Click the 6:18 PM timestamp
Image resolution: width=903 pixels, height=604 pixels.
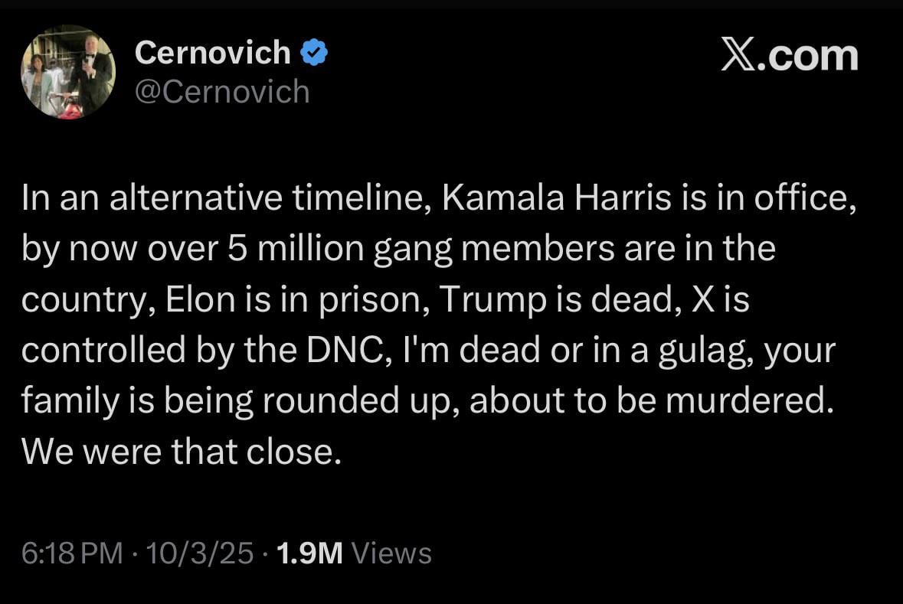[x=72, y=553]
